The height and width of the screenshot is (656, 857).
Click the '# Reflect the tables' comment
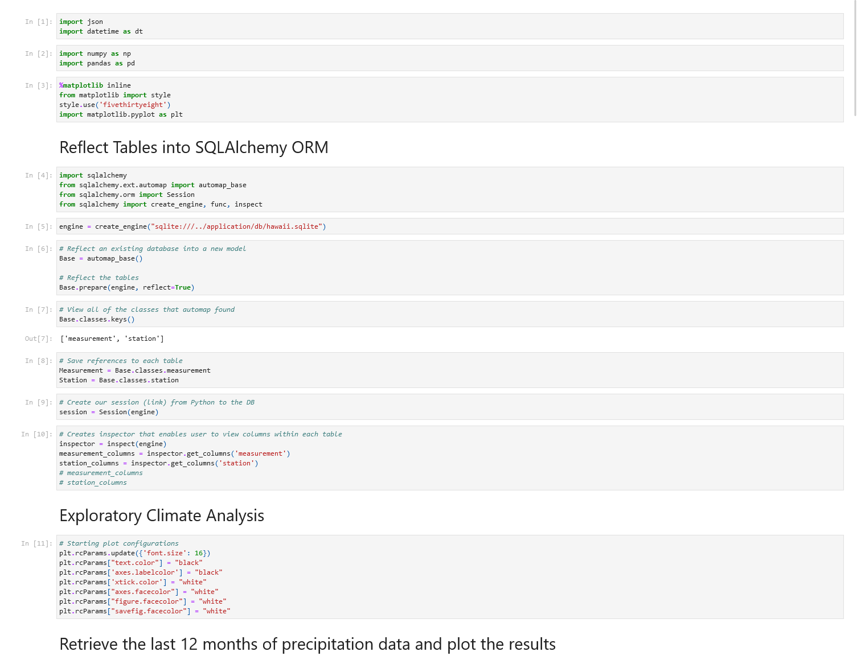pos(99,278)
